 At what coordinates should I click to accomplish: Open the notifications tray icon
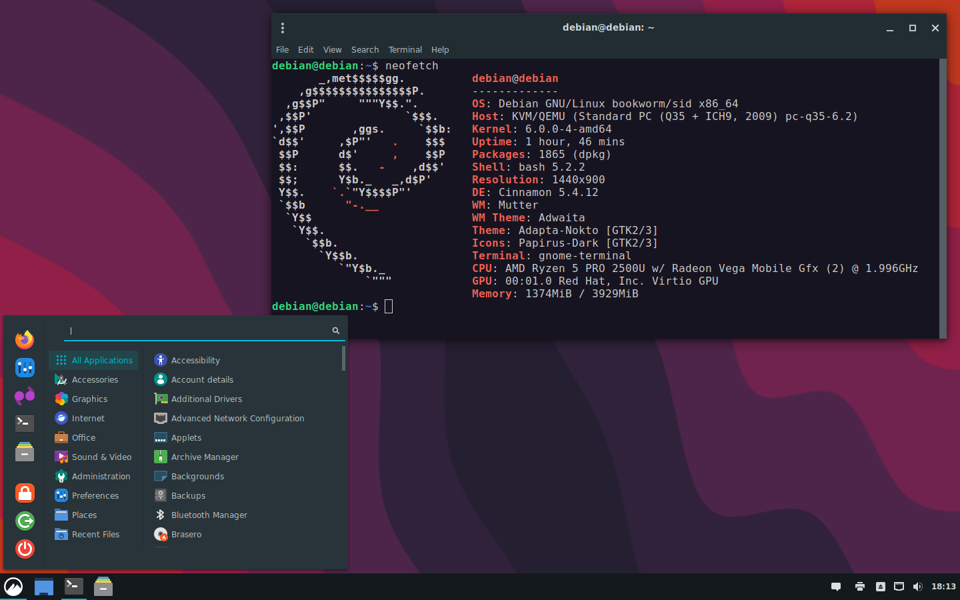[x=836, y=587]
